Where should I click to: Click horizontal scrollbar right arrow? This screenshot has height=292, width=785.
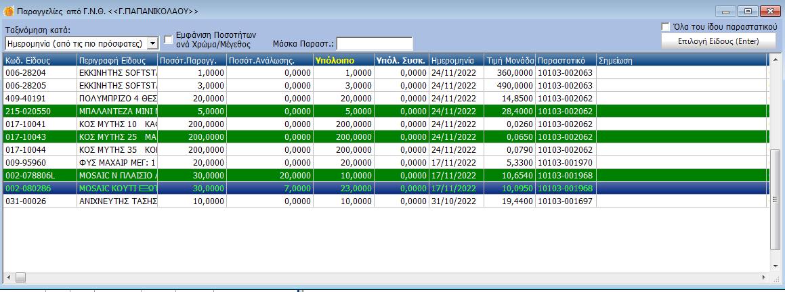763,276
